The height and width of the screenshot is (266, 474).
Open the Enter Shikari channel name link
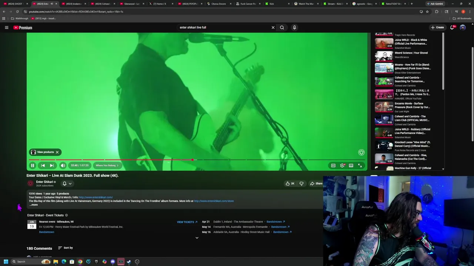(x=44, y=182)
